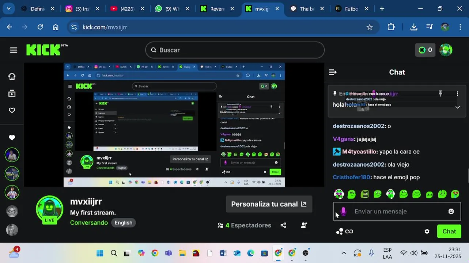Open taskbar volume control

[414, 253]
